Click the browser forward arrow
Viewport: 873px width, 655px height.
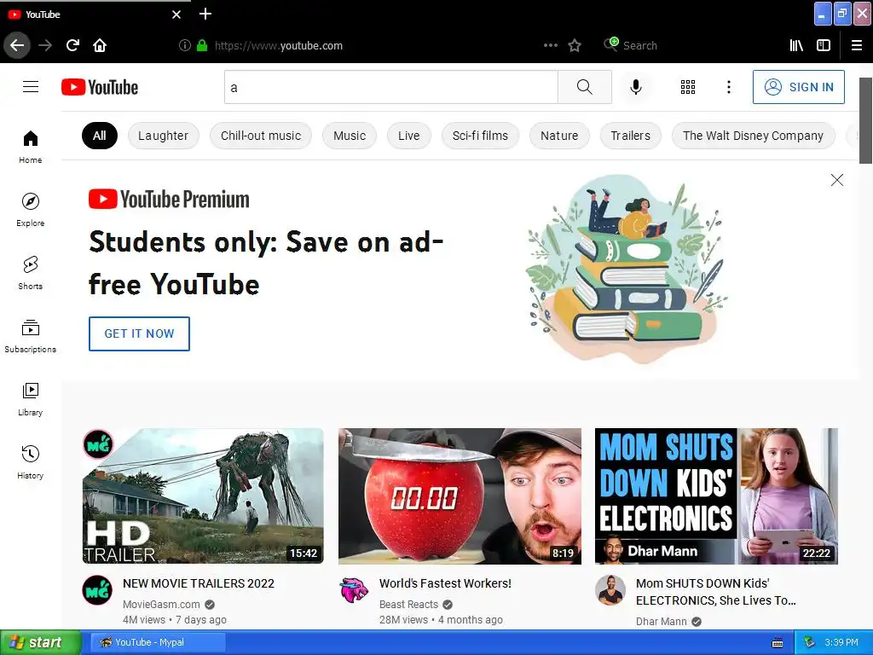pyautogui.click(x=45, y=45)
